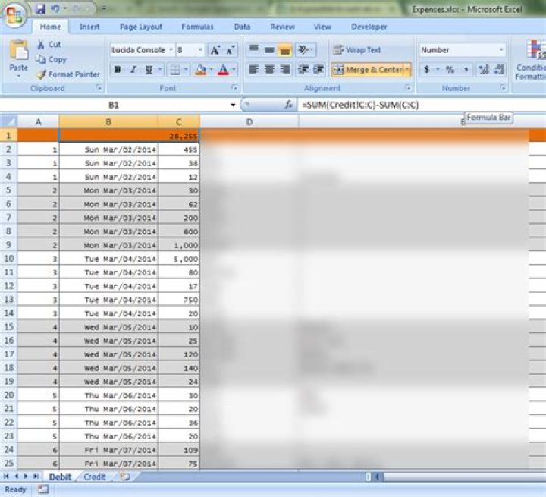The image size is (546, 497).
Task: Open the Number format dropdown
Action: click(501, 50)
